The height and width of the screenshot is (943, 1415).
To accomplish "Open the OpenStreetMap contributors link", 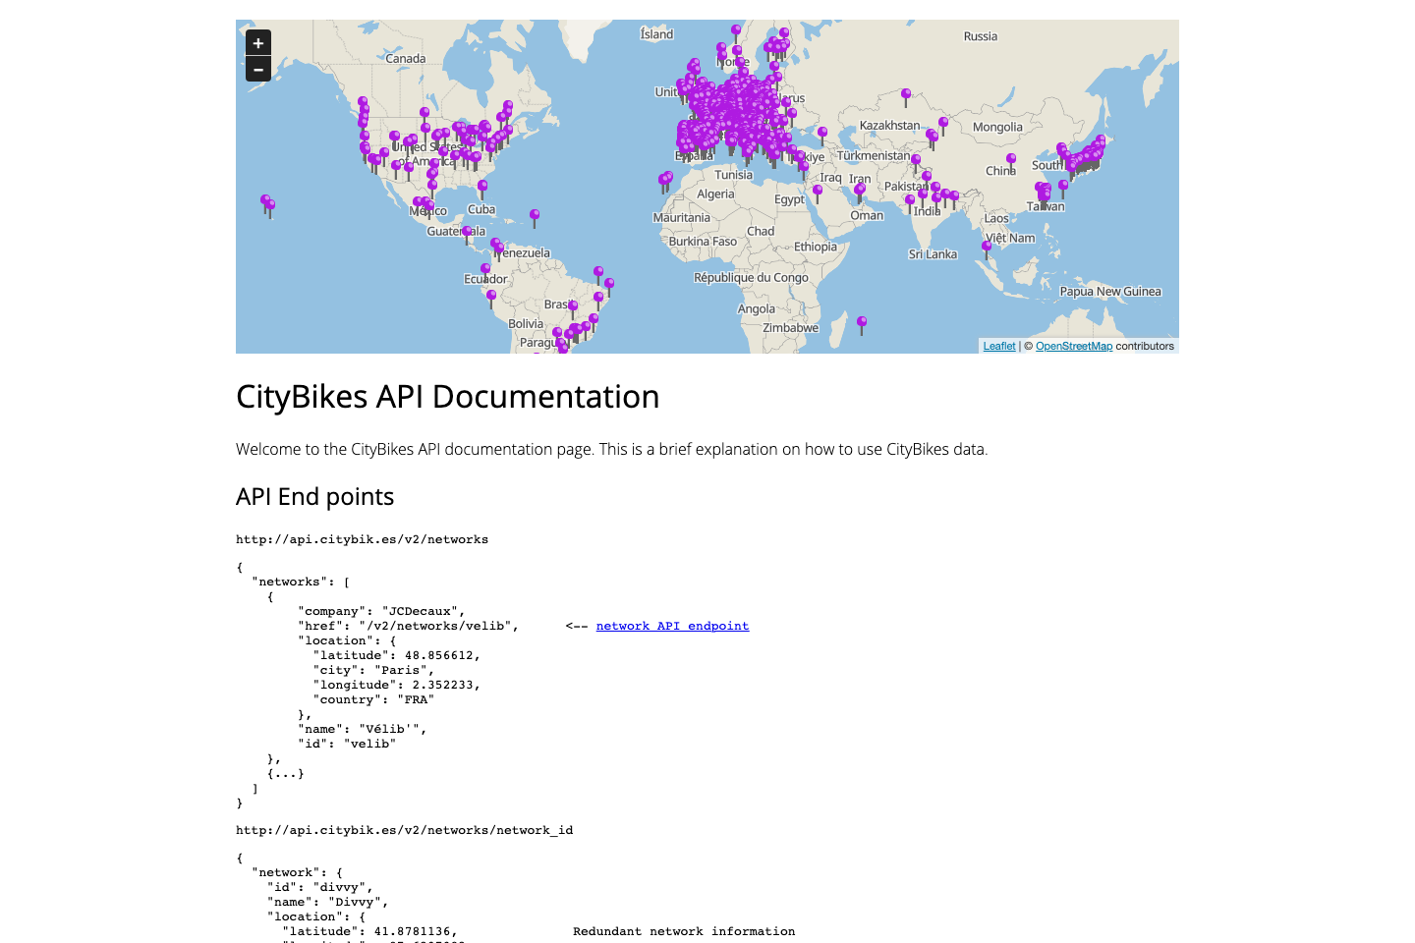I will tap(1073, 346).
